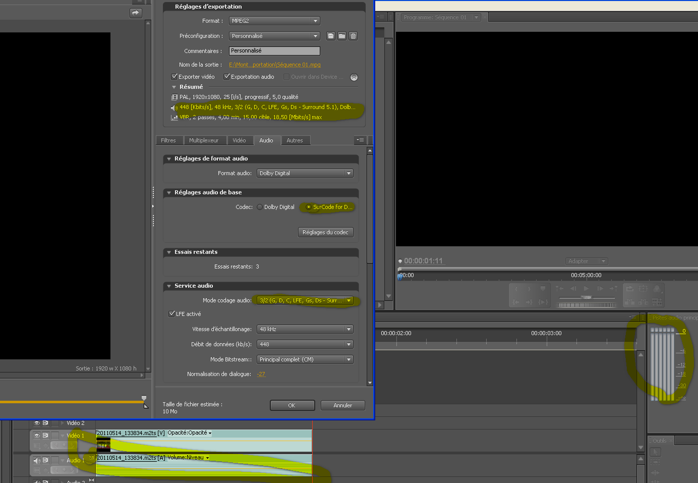The height and width of the screenshot is (483, 698).
Task: Open Débit de données 448 dropdown
Action: [305, 344]
